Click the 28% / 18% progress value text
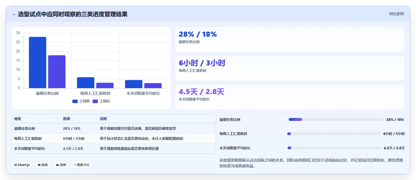Screen dimensions: 416x180 coord(395,120)
